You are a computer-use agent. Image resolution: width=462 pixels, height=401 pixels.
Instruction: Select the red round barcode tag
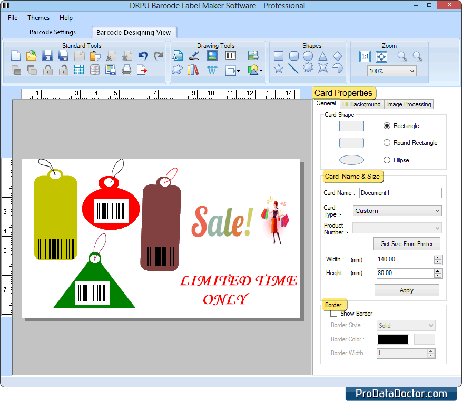(x=111, y=203)
